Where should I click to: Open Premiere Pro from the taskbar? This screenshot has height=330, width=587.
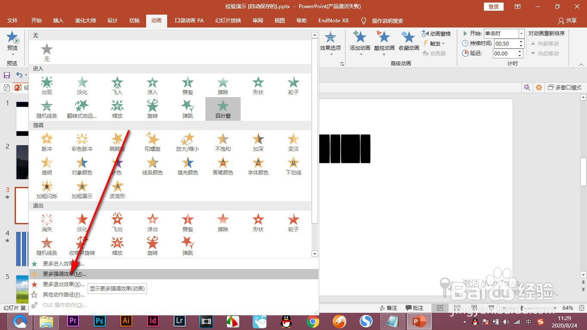(73, 321)
